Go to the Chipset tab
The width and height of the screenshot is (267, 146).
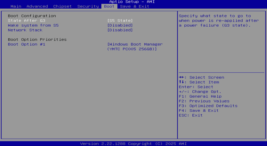click(62, 6)
